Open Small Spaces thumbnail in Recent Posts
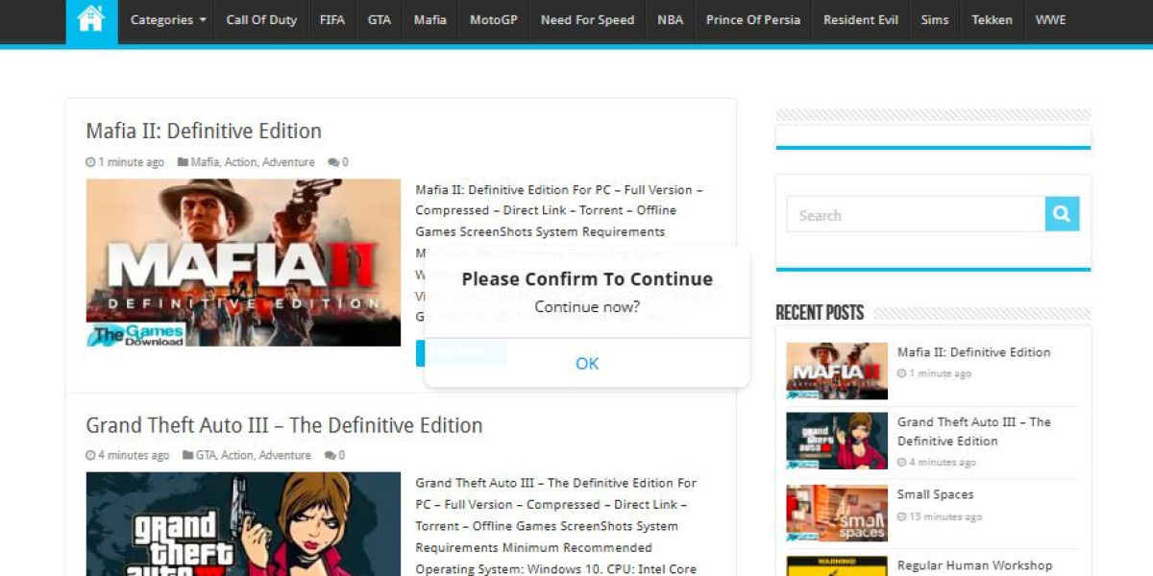The height and width of the screenshot is (576, 1153). pyautogui.click(x=837, y=514)
